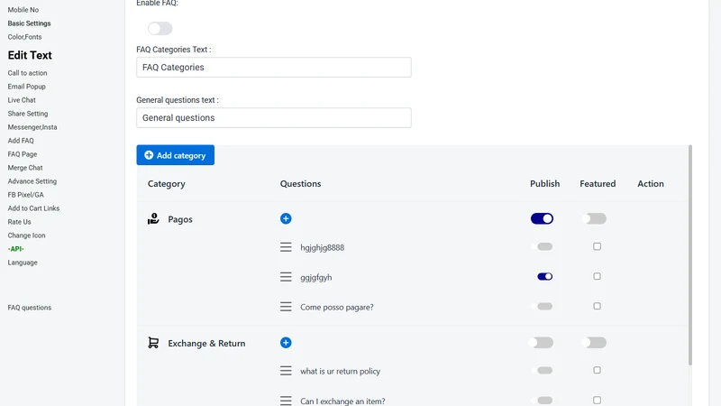Add a question to the Pagos category
721x406 pixels.
pyautogui.click(x=286, y=218)
